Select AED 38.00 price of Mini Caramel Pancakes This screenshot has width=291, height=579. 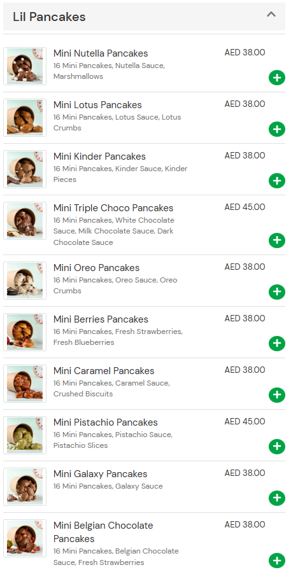pos(245,370)
